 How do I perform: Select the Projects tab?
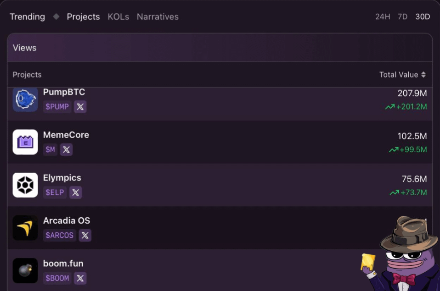pos(83,17)
